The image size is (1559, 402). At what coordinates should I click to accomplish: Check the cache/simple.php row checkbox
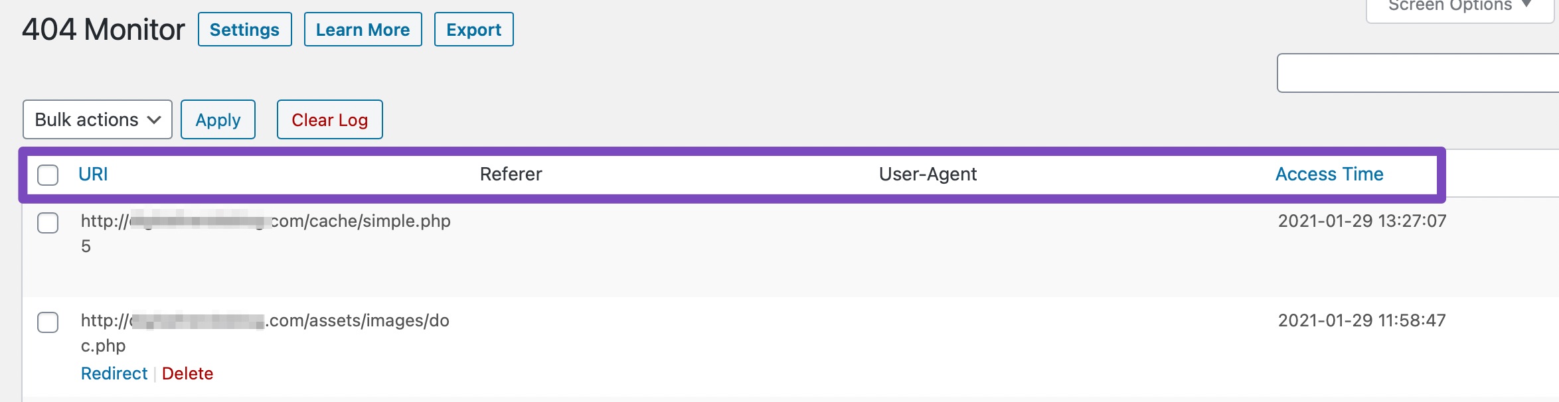tap(48, 223)
